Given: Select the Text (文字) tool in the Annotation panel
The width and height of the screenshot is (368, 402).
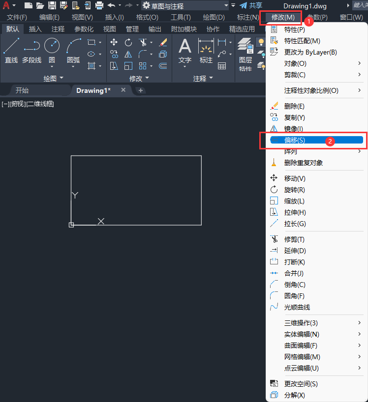Looking at the screenshot, I should pos(185,53).
